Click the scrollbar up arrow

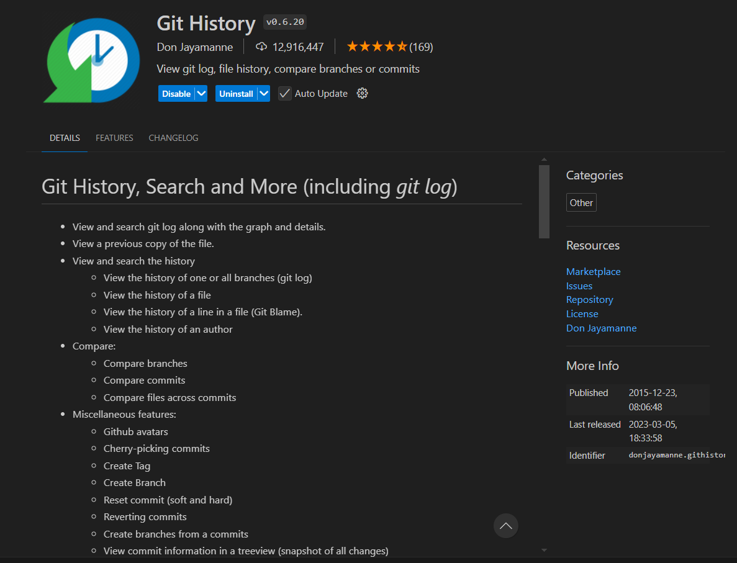pos(545,160)
